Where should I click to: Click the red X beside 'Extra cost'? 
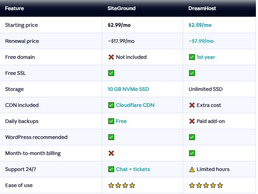point(192,105)
